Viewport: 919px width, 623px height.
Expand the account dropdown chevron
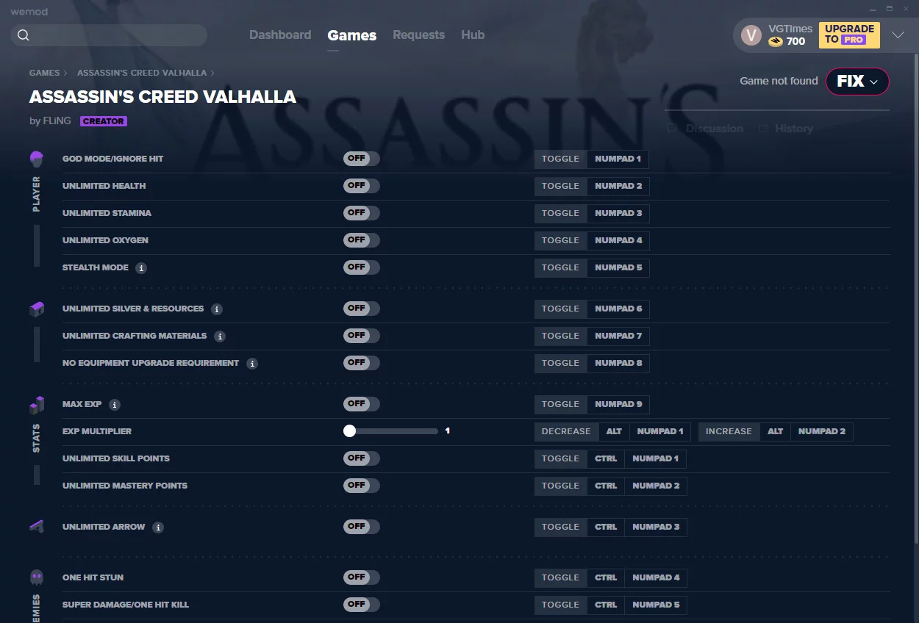[898, 35]
